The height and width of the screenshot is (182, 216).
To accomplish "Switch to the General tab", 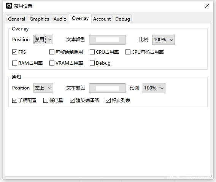I will [16, 19].
